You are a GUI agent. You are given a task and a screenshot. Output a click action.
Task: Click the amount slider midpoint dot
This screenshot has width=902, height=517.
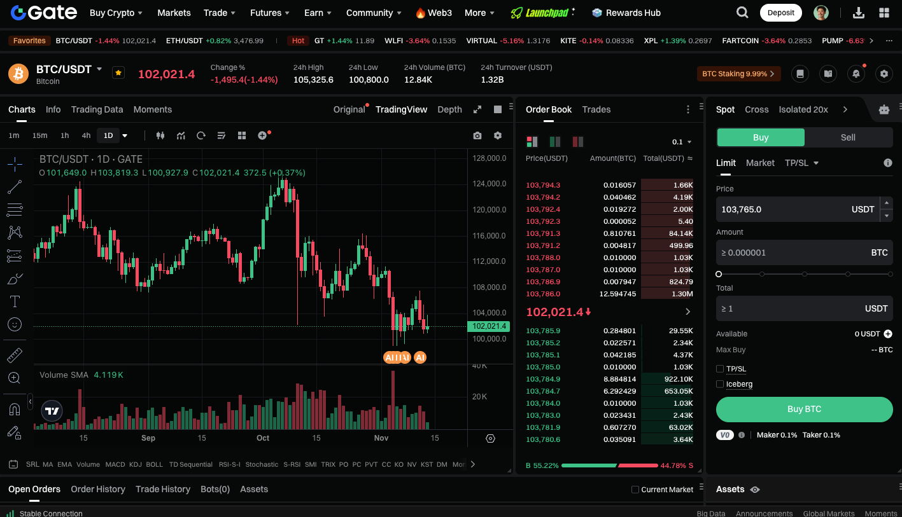805,274
